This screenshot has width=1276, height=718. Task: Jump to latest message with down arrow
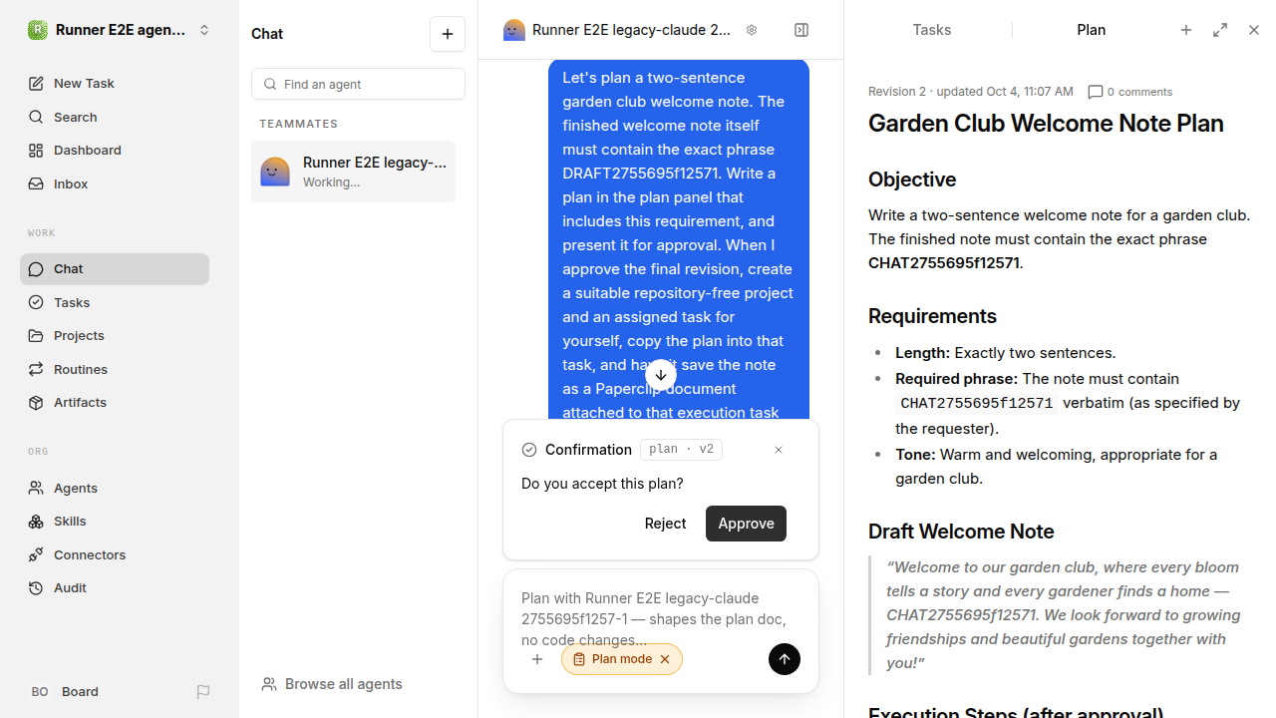(661, 375)
